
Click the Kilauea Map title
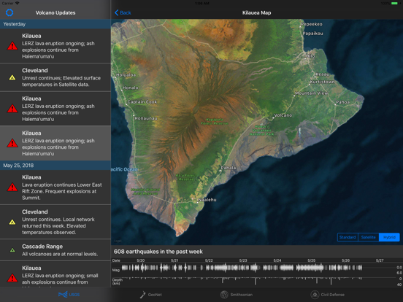tap(256, 12)
